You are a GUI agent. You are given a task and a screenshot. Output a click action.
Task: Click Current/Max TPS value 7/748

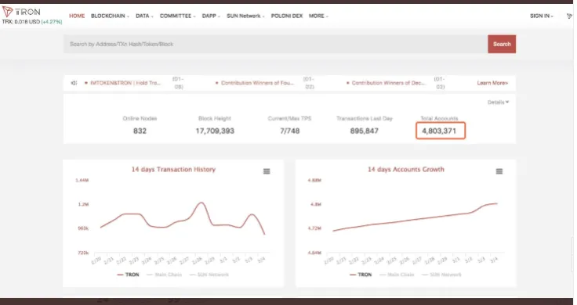tap(289, 131)
